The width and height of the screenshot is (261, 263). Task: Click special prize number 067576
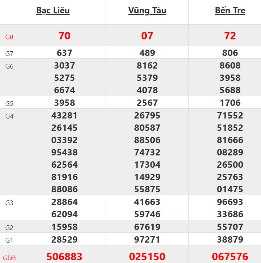pyautogui.click(x=230, y=257)
